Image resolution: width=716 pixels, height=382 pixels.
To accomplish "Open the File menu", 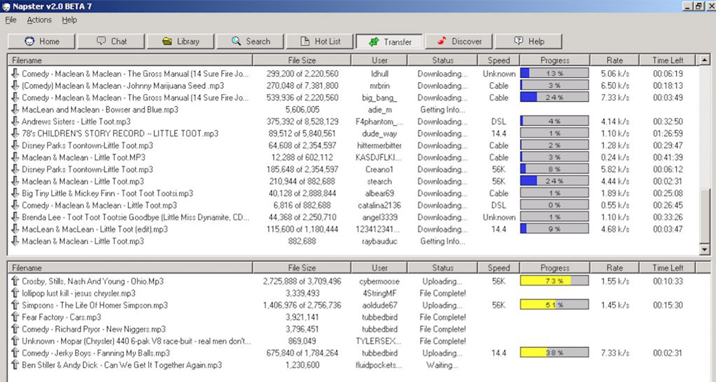I will pyautogui.click(x=11, y=20).
